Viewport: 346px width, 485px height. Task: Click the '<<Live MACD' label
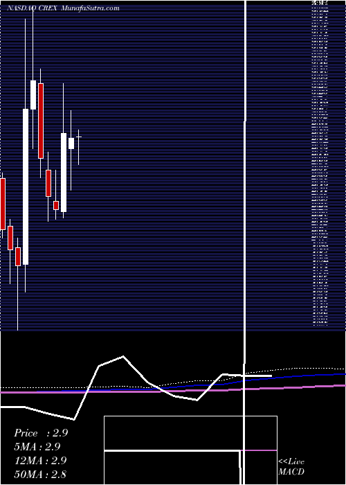coord(291,467)
